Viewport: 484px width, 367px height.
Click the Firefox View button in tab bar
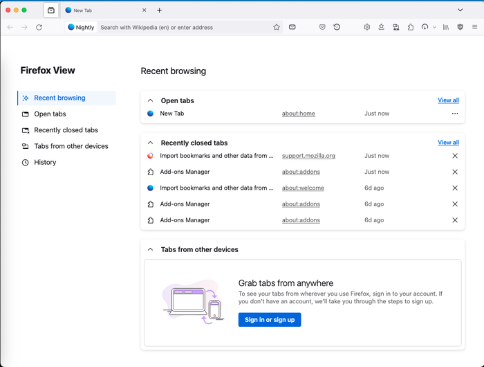(x=51, y=10)
